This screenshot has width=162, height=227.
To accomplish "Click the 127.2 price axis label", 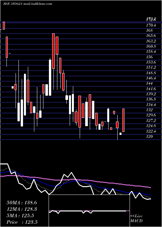I will 151,121.
